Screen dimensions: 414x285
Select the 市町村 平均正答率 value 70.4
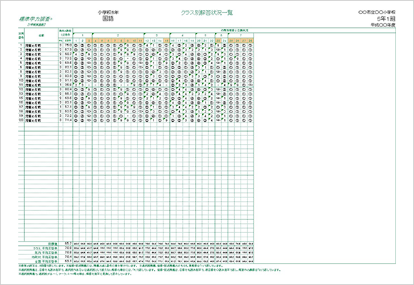(x=68, y=256)
